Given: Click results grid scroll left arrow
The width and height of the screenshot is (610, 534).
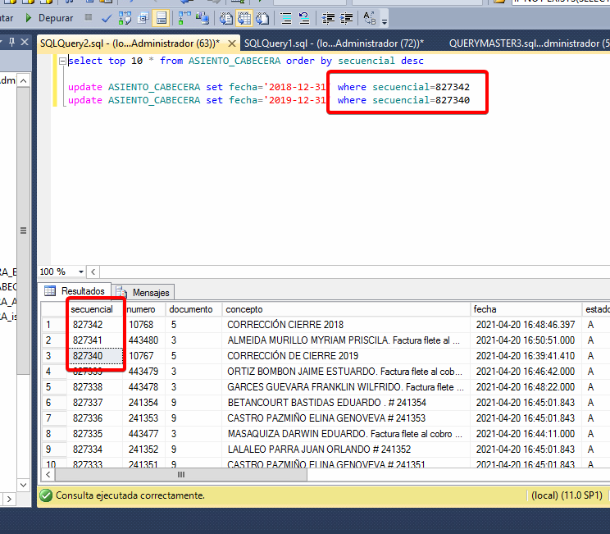Looking at the screenshot, I should pyautogui.click(x=48, y=474).
